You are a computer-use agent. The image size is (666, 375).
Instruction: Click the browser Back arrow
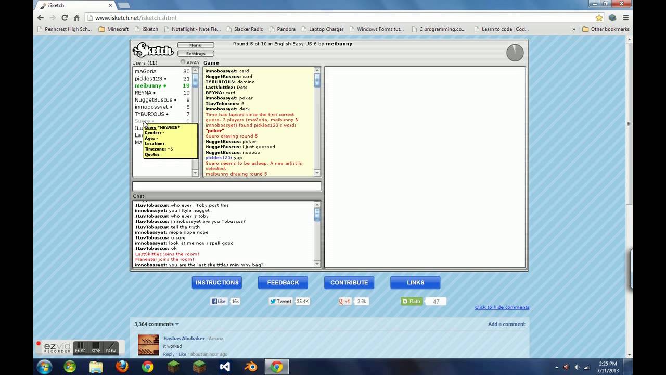pos(41,18)
